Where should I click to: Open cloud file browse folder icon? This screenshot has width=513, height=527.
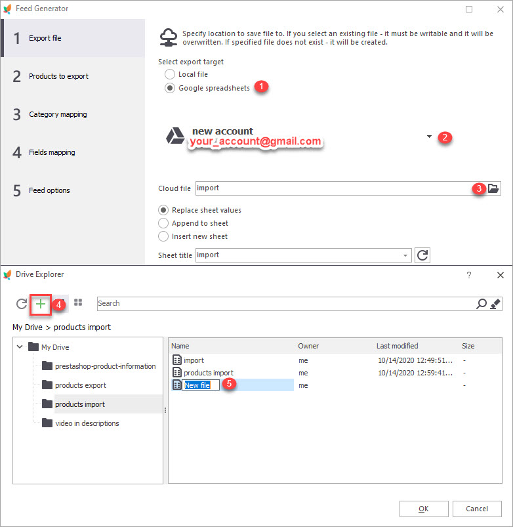(x=493, y=188)
